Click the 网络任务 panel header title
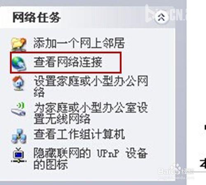 pyautogui.click(x=37, y=17)
